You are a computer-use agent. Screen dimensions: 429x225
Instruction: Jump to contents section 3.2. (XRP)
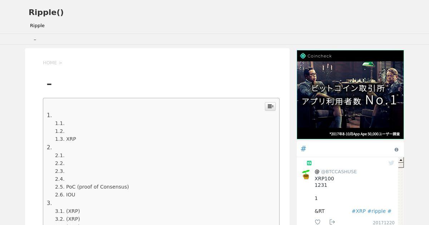coord(68,219)
